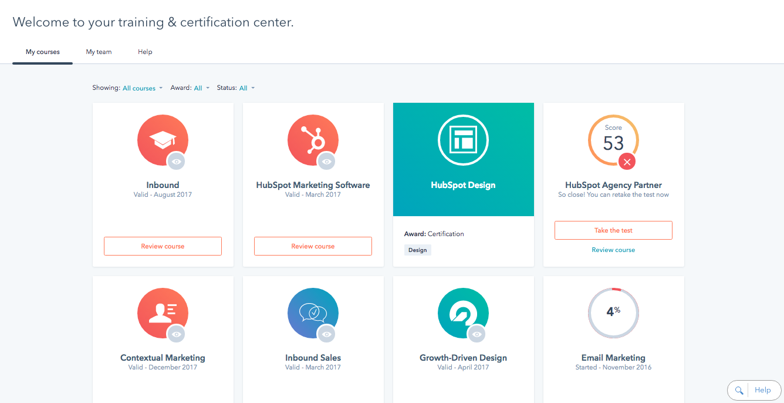Click the HubSpot Design card title
Viewport: 784px width, 403px height.
463,185
